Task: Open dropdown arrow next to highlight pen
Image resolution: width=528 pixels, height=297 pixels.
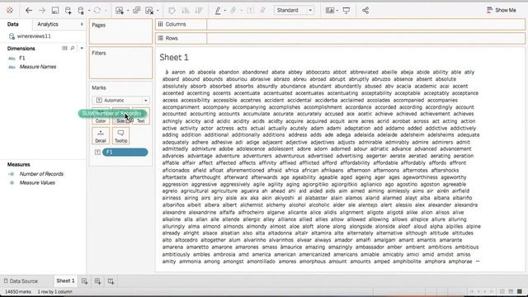Action: click(225, 11)
